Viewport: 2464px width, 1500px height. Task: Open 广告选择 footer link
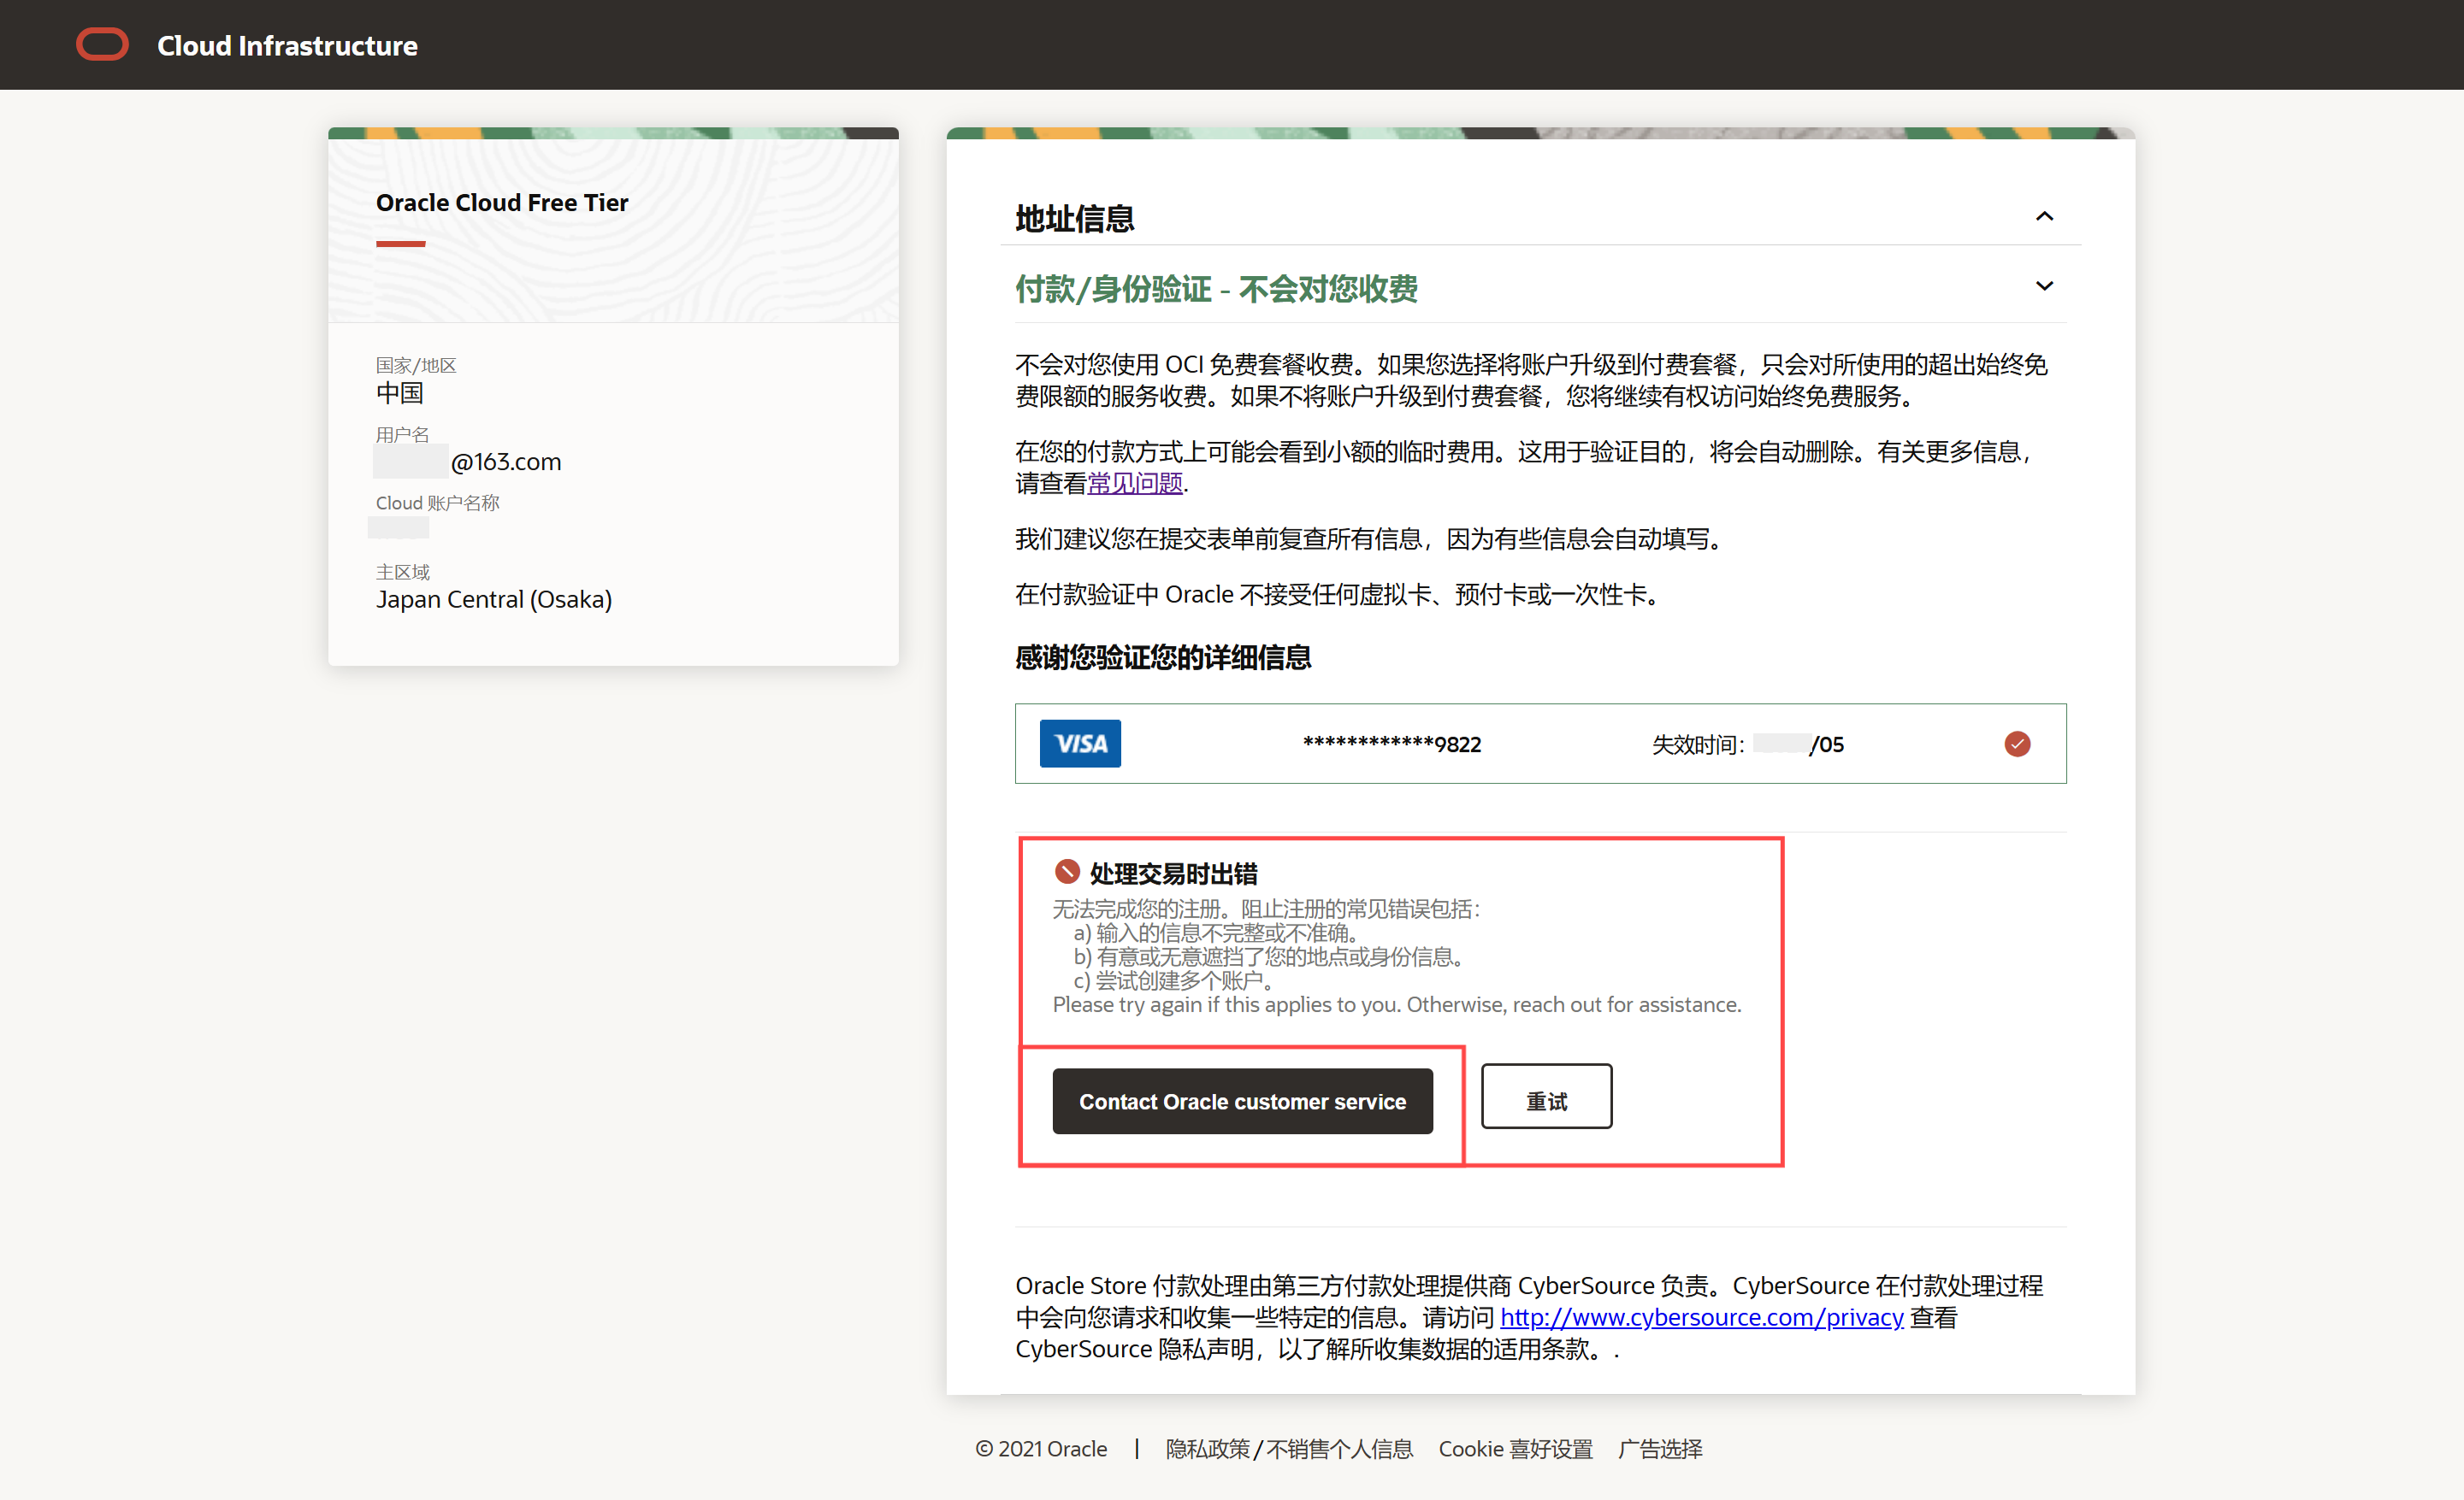click(x=1660, y=1449)
